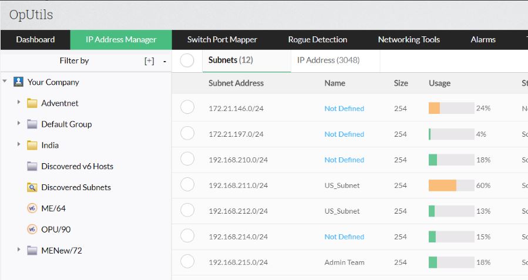Select the OPU/90 tree item

point(56,230)
